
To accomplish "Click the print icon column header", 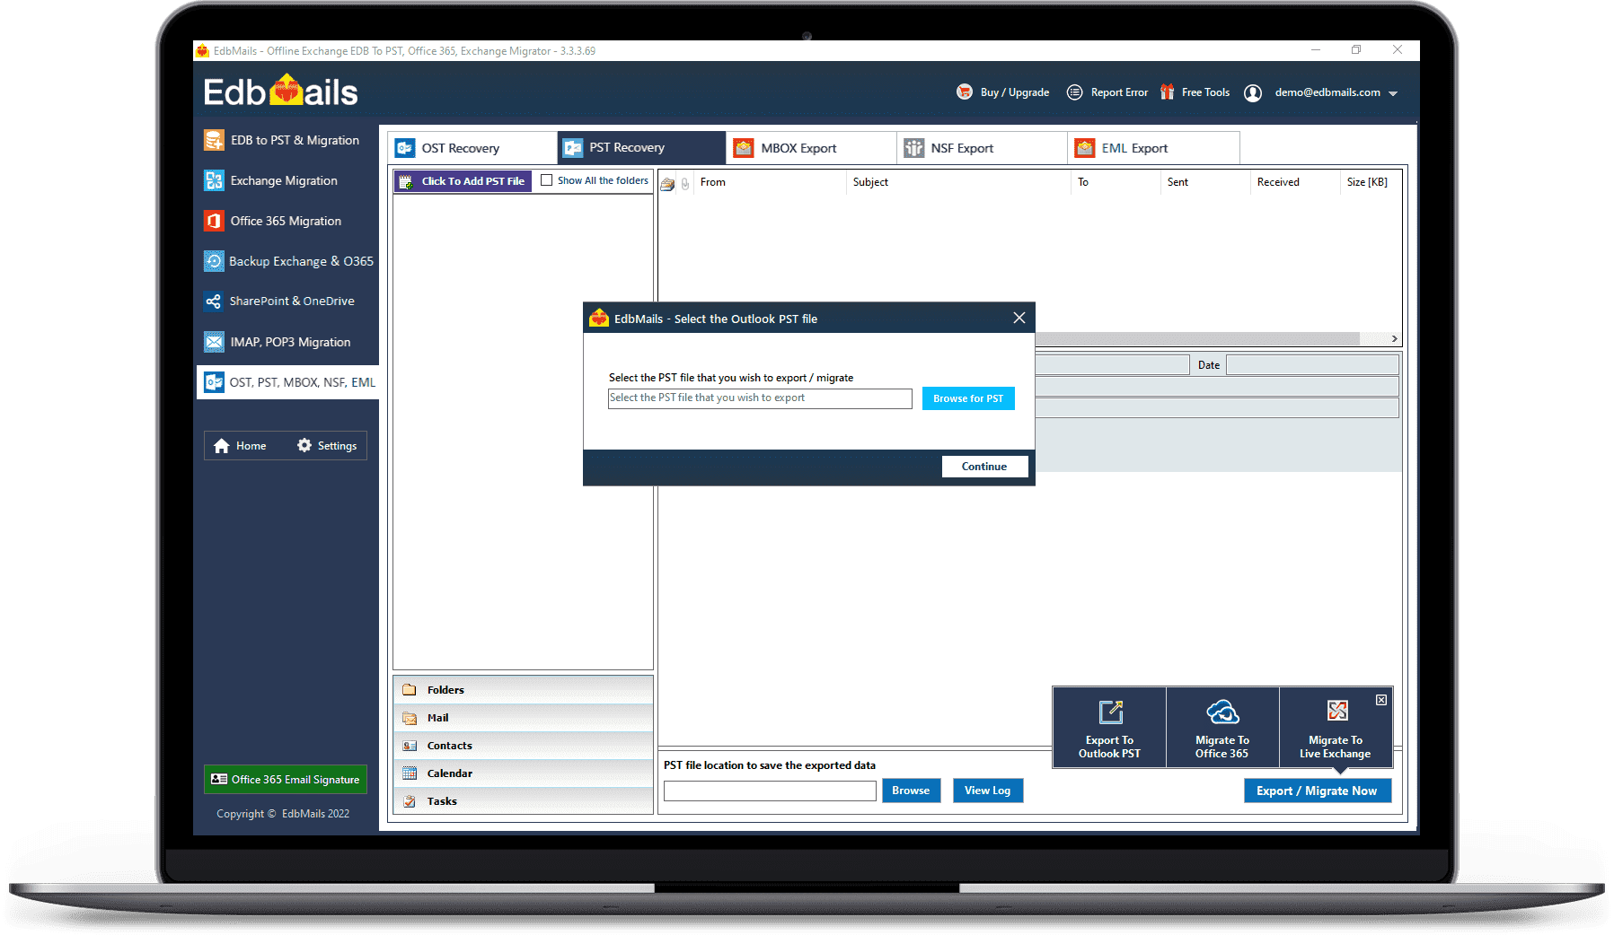I will (667, 183).
